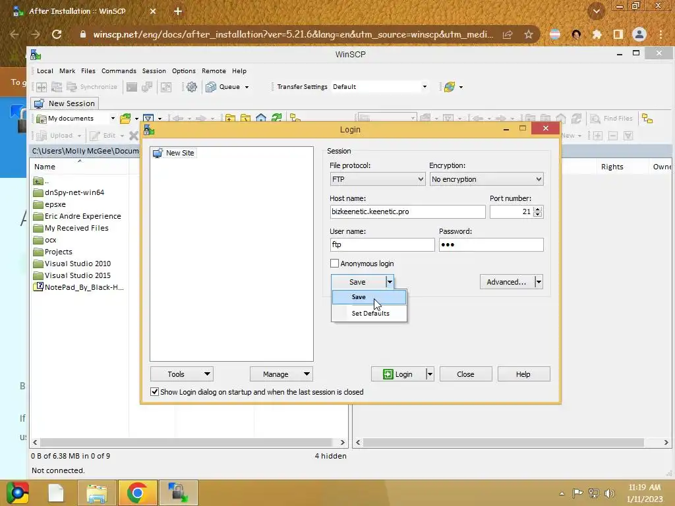Image resolution: width=675 pixels, height=506 pixels.
Task: Click the remote panel horizontal scrollbar
Action: coord(512,442)
